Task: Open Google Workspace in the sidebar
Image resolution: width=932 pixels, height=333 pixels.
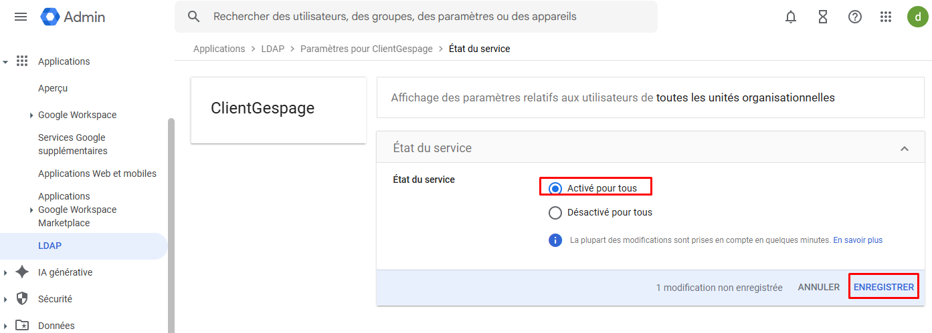Action: coord(78,115)
